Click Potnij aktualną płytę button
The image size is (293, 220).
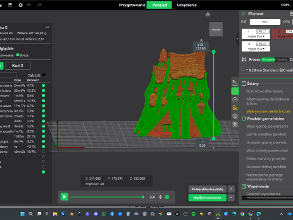[x=208, y=189]
